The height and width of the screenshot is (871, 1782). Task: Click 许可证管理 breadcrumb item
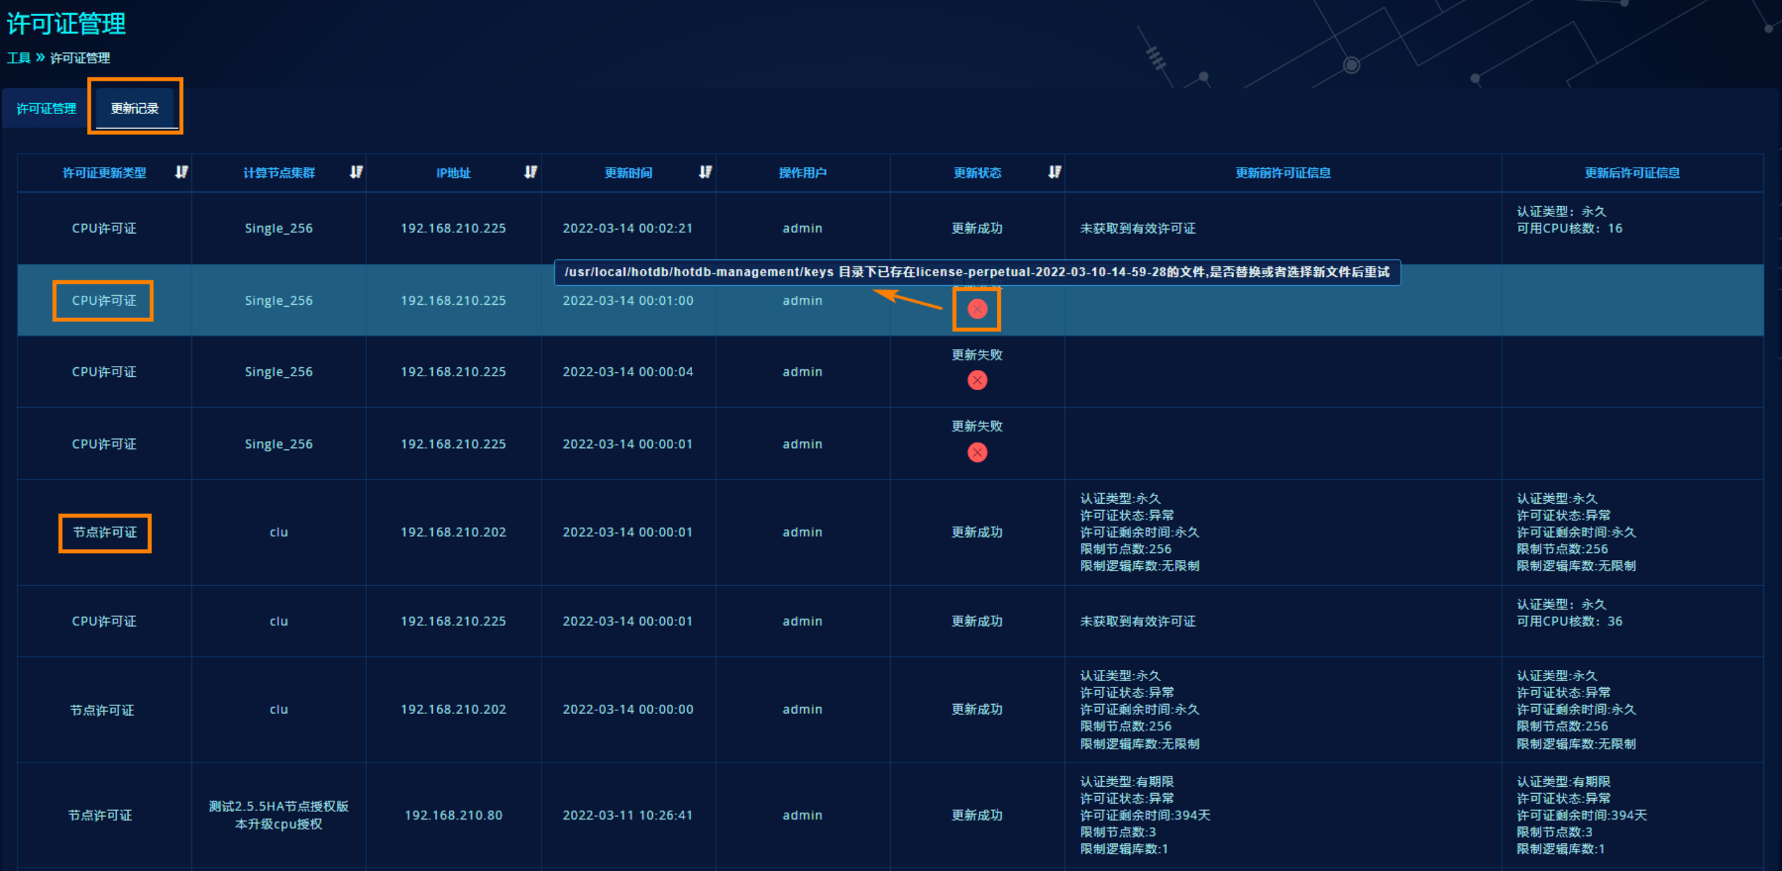[x=80, y=58]
